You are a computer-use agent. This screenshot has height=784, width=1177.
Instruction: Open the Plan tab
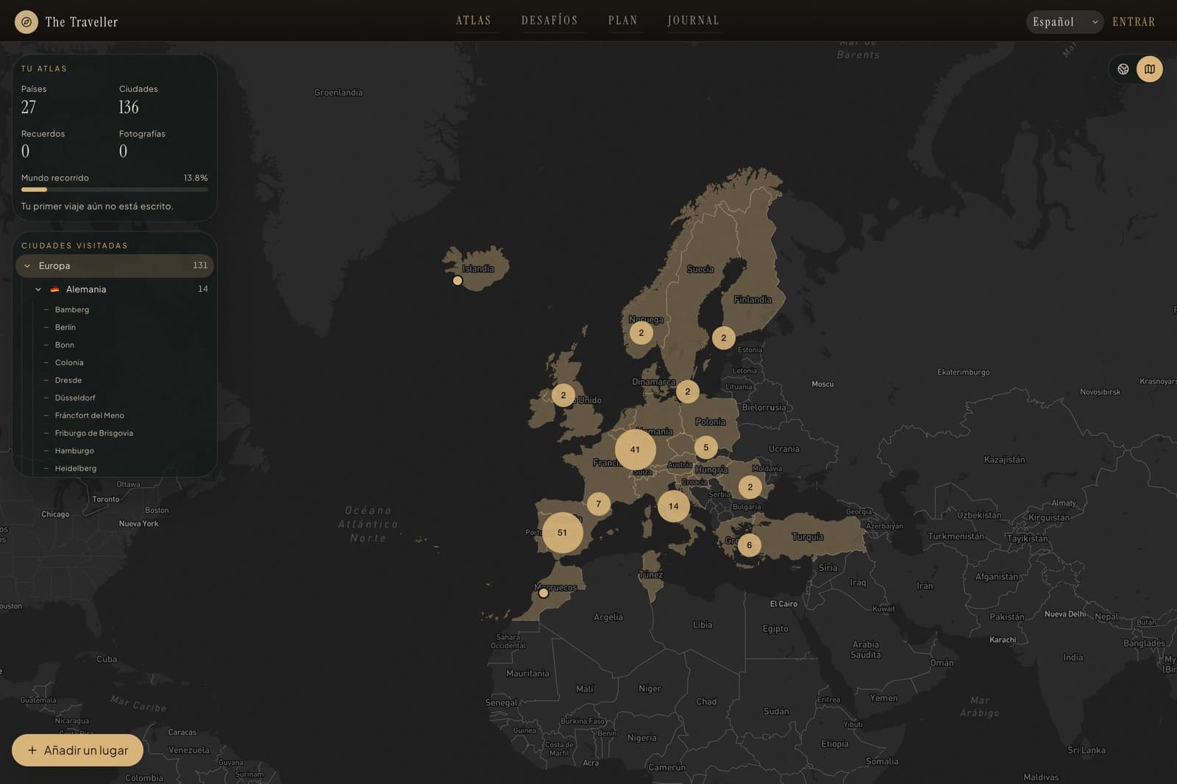click(x=623, y=21)
